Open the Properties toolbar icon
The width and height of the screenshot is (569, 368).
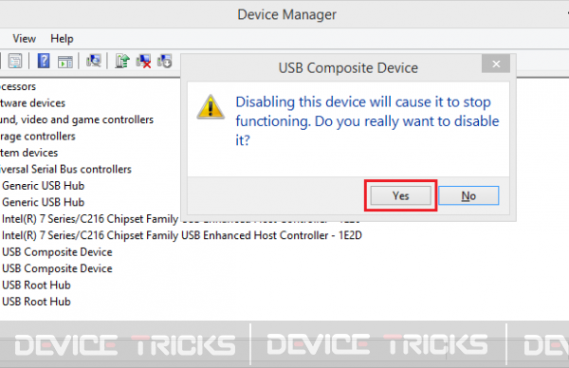(x=15, y=61)
